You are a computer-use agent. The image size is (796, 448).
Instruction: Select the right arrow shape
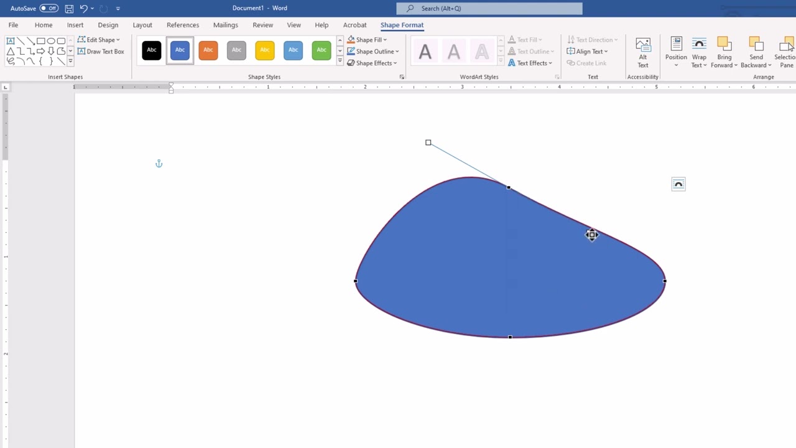[x=41, y=51]
